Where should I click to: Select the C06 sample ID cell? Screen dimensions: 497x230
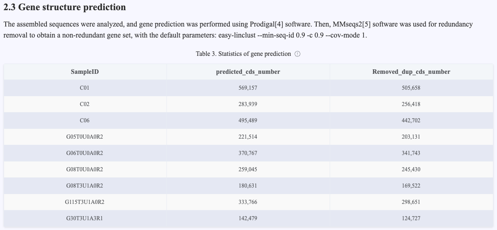[85, 120]
